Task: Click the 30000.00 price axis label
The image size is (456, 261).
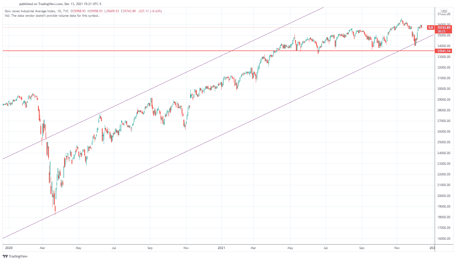Action: 444,89
